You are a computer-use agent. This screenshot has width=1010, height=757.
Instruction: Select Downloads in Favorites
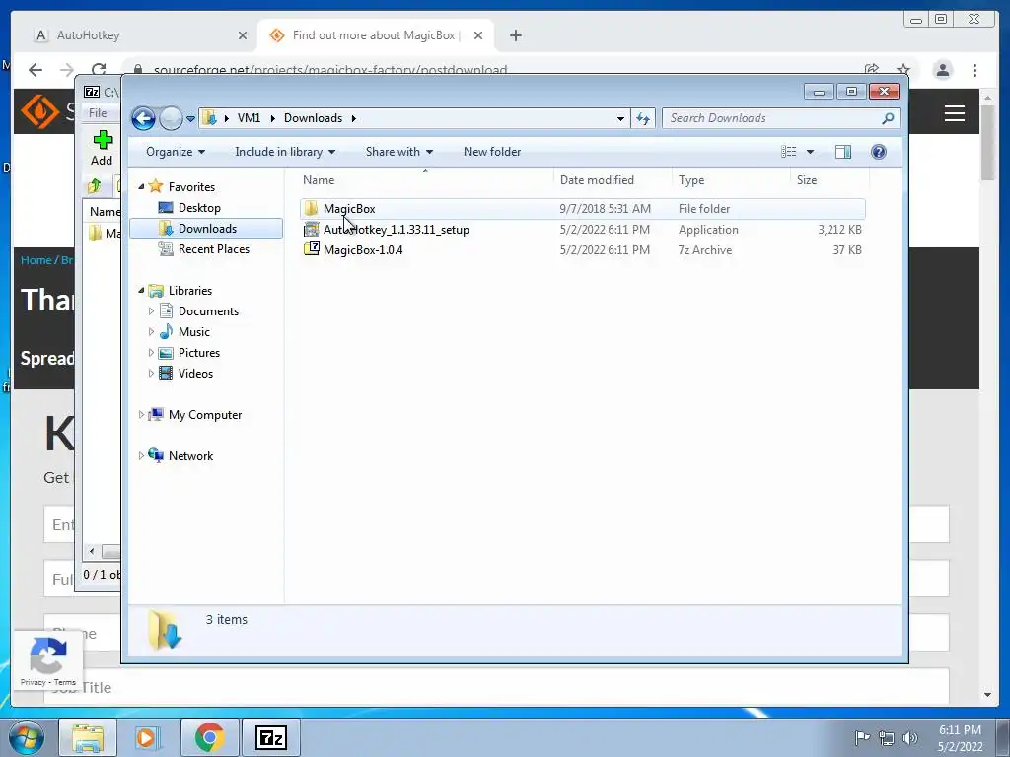tap(207, 229)
